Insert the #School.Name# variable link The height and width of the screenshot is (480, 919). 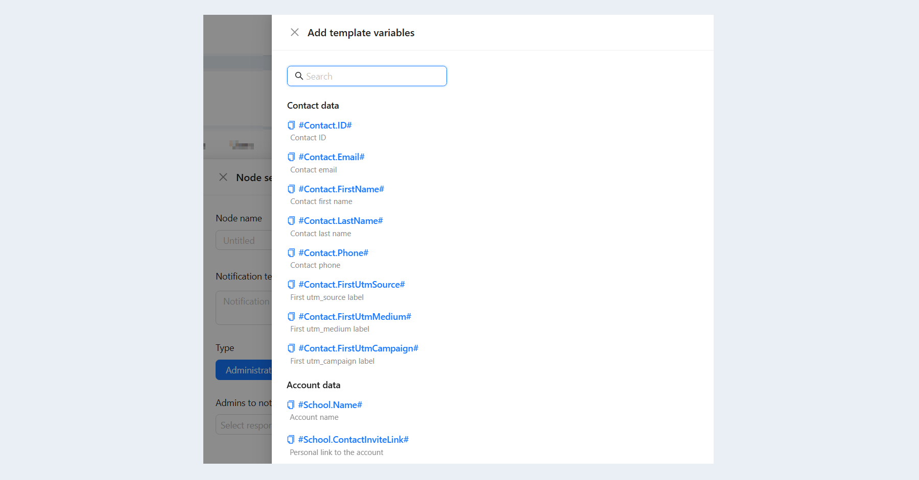[x=330, y=405]
